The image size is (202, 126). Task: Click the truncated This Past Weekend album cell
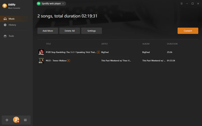tap(154, 61)
